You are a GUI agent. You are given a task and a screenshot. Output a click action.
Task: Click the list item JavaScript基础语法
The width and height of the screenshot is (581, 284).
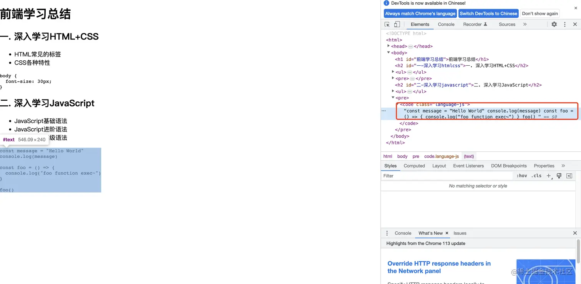coord(41,121)
